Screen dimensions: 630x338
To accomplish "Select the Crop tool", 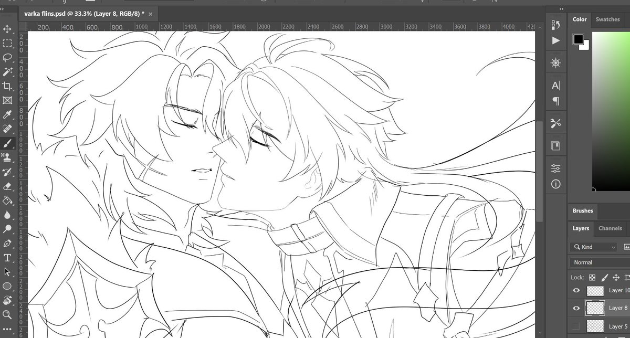I will coord(7,86).
